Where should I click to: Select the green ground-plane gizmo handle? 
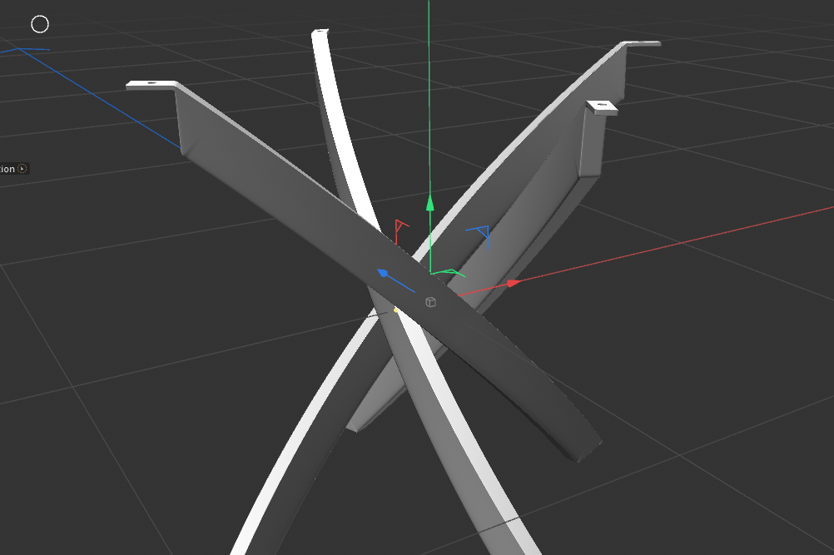(x=449, y=271)
